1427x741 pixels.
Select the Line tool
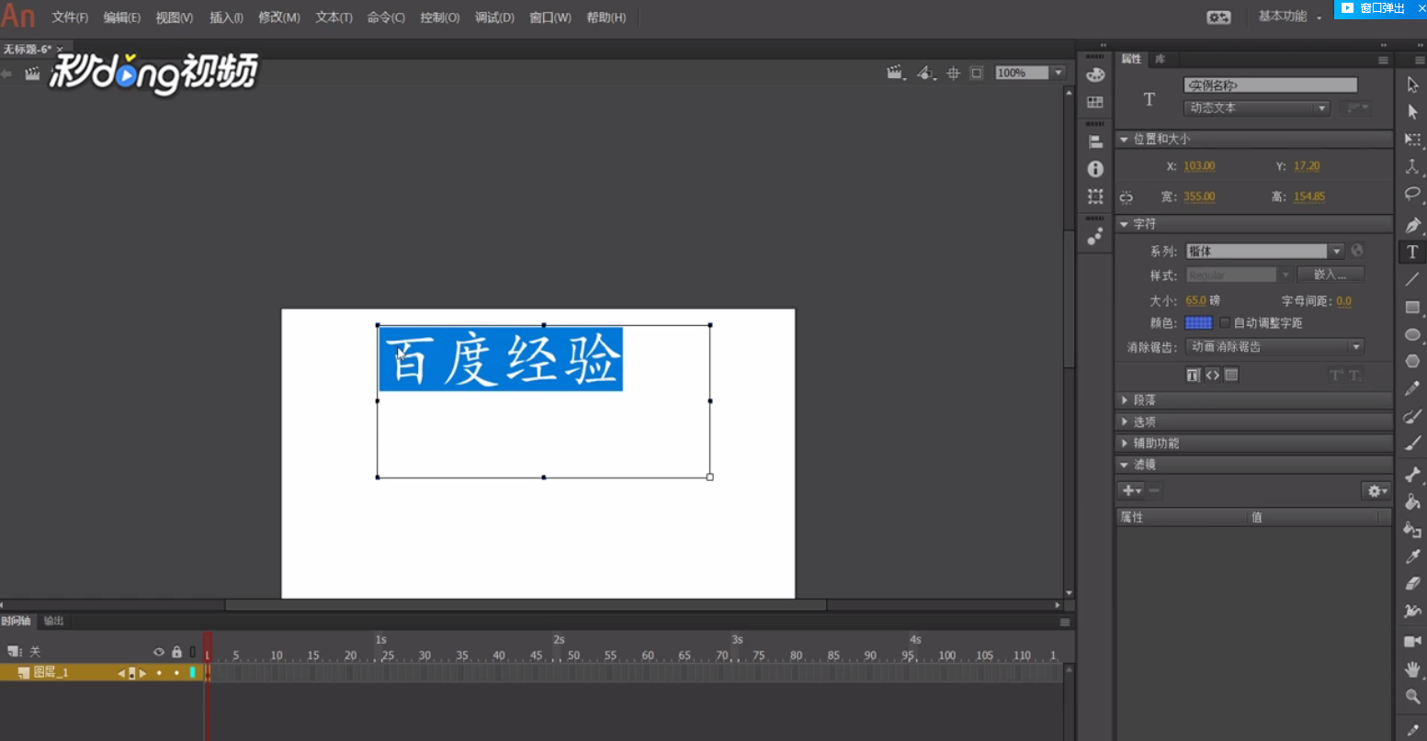click(1412, 279)
